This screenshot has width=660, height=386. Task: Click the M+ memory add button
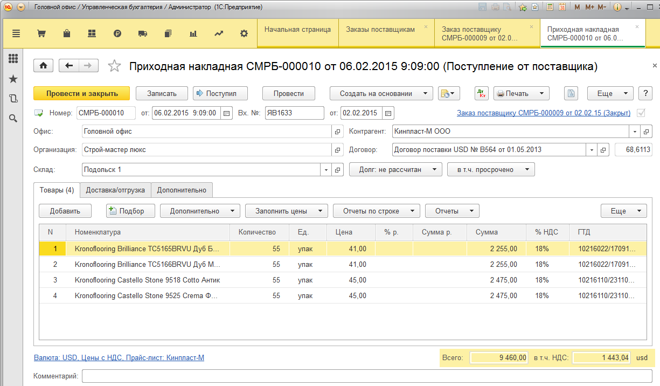[589, 8]
